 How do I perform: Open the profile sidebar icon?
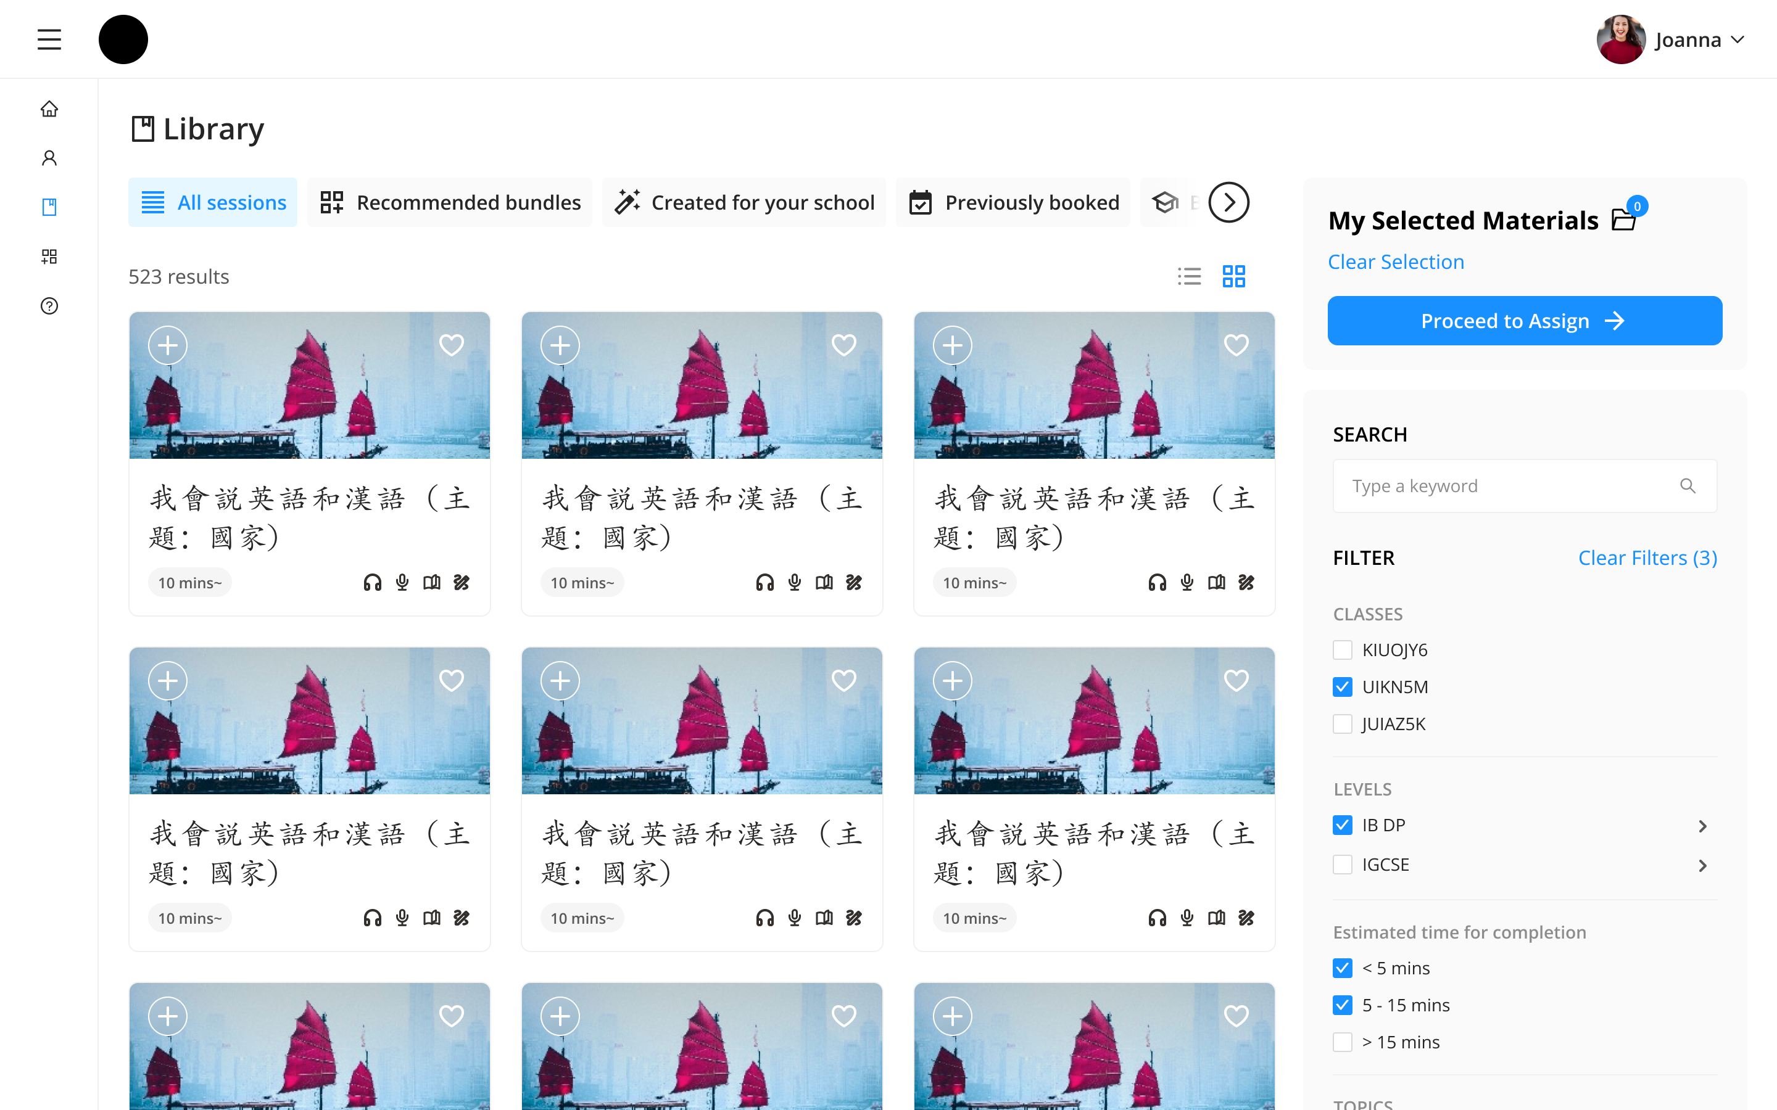pyautogui.click(x=49, y=158)
